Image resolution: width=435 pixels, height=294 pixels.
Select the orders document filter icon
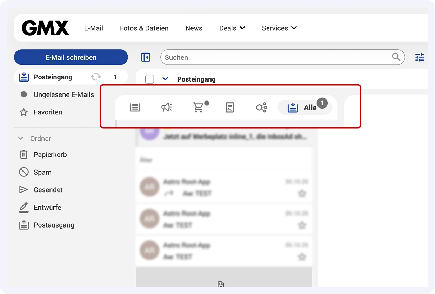pos(230,107)
